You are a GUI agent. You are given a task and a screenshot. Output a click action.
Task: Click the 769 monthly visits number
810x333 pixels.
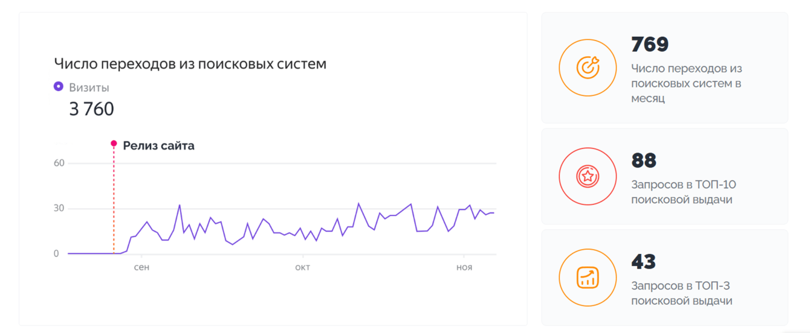(x=650, y=45)
